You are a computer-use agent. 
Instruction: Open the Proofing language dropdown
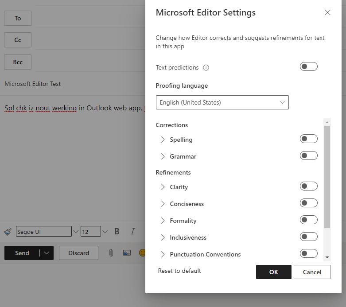[x=222, y=102]
